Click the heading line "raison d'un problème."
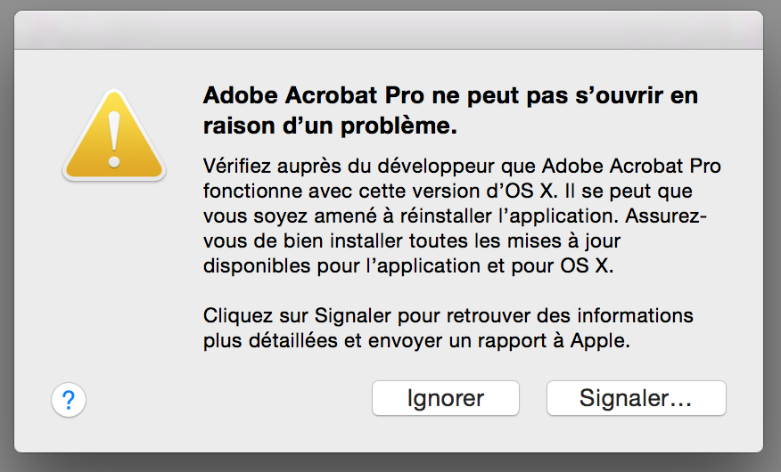 (330, 126)
